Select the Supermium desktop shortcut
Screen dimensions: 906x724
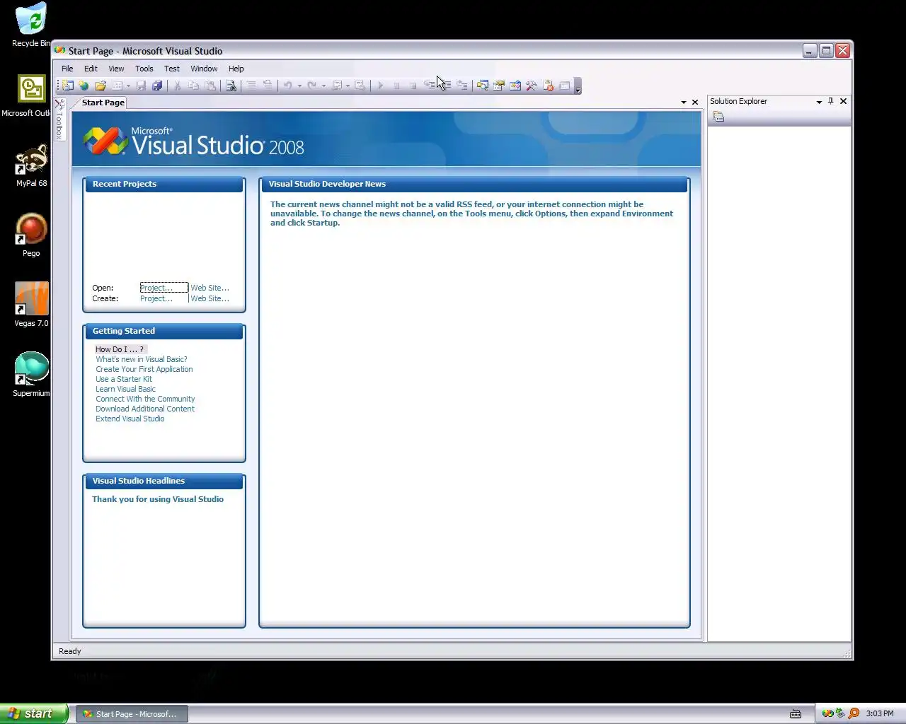[31, 375]
